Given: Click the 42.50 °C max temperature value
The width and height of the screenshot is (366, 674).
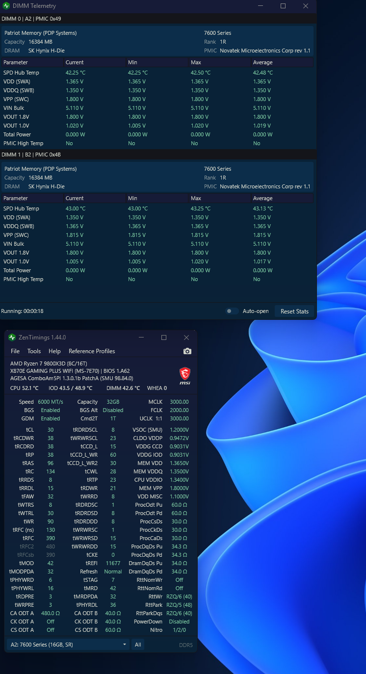Looking at the screenshot, I should click(x=201, y=73).
